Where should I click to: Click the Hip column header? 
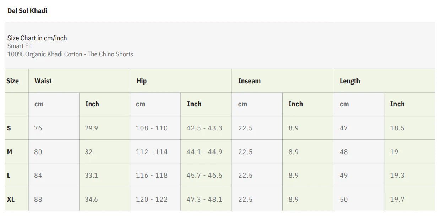pyautogui.click(x=141, y=81)
